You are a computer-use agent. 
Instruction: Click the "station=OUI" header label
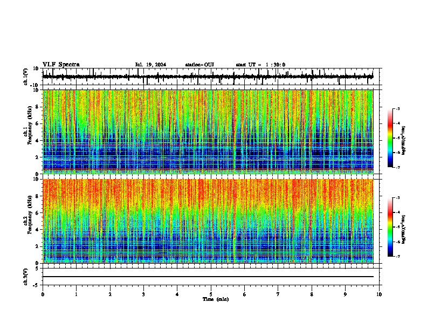coord(199,65)
